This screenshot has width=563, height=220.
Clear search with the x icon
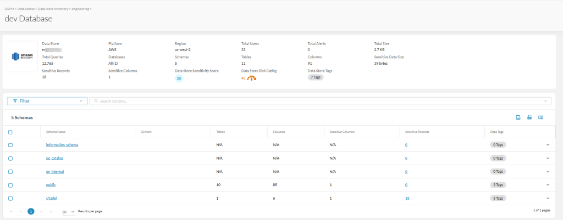pos(545,101)
